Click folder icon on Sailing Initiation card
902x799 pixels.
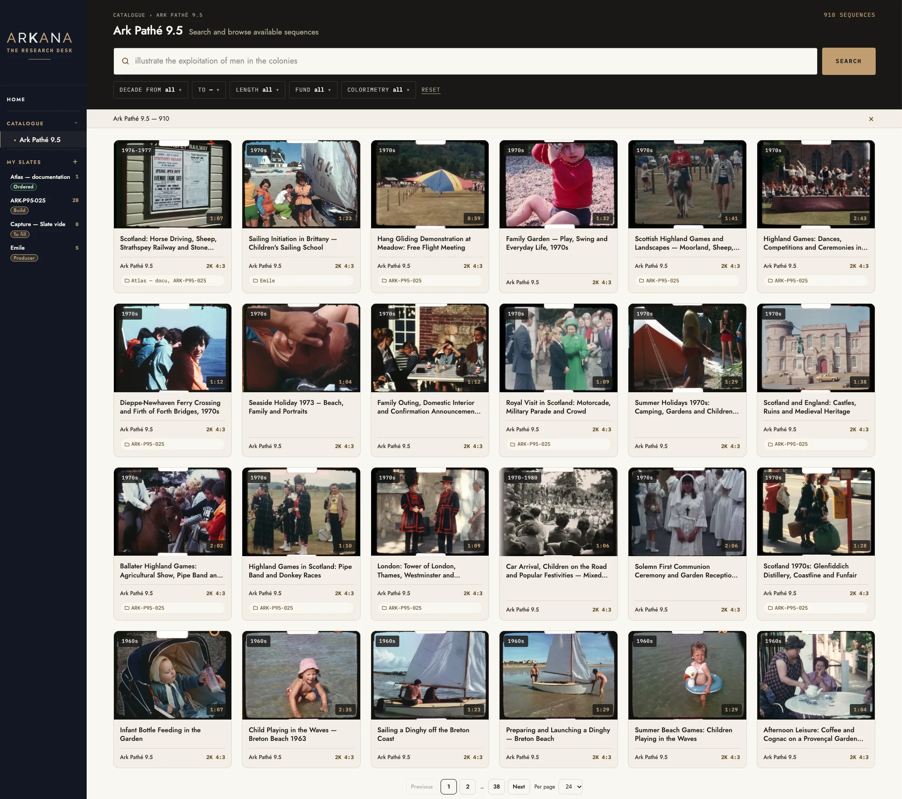[x=255, y=281]
